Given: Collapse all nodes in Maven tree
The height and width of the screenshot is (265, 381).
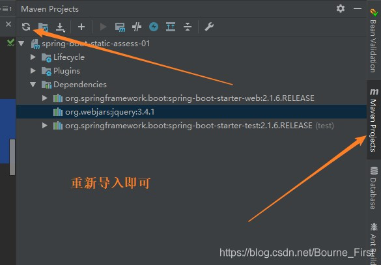Looking at the screenshot, I should tap(188, 27).
